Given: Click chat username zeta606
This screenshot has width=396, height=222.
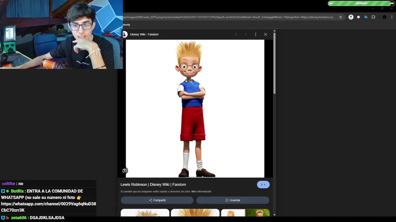Looking at the screenshot, I should pyautogui.click(x=19, y=218).
